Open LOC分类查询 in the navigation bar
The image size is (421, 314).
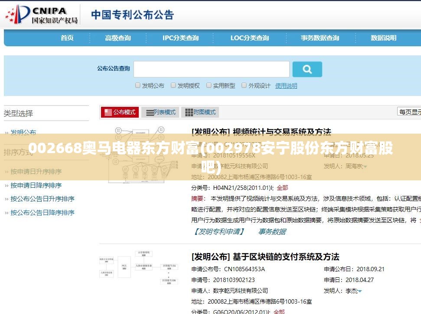pos(250,38)
